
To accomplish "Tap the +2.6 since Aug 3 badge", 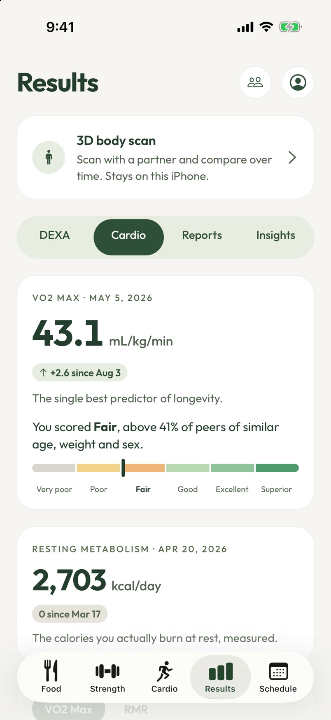I will coord(79,373).
